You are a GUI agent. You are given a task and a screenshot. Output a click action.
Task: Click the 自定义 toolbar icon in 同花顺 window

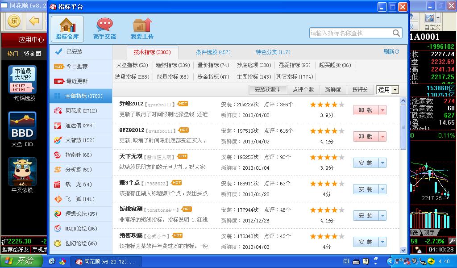429,18
